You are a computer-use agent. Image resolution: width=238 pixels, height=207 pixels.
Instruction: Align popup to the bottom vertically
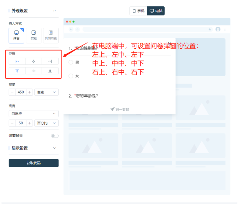click(50, 71)
